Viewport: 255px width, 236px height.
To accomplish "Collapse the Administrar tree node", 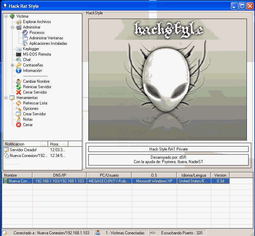I will pyautogui.click(x=13, y=27).
